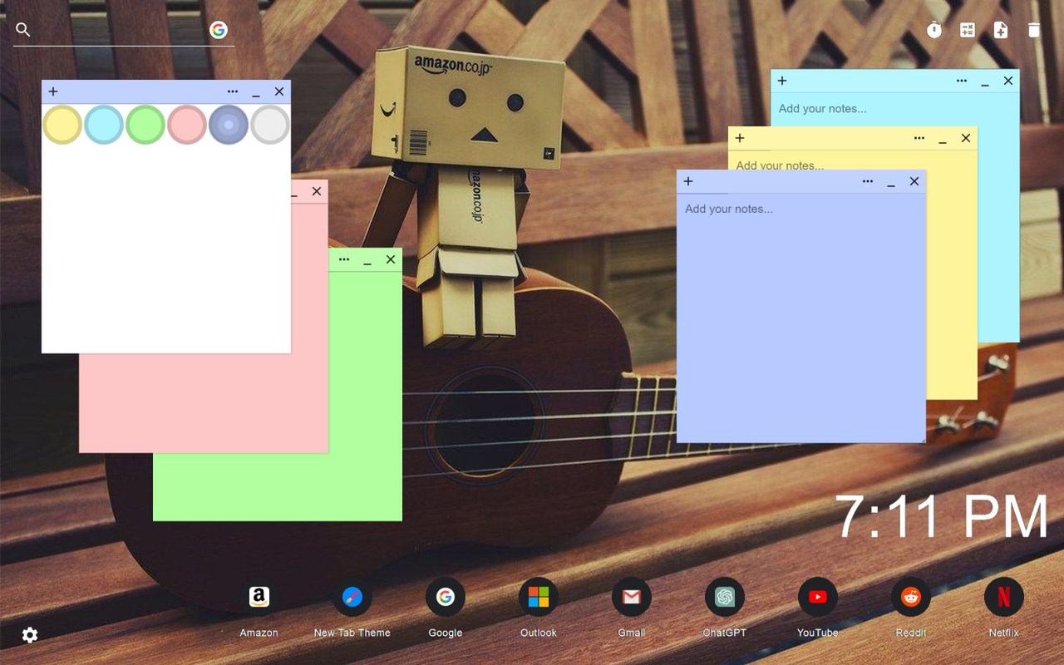Open the three-dot menu on cyan note

tap(962, 81)
